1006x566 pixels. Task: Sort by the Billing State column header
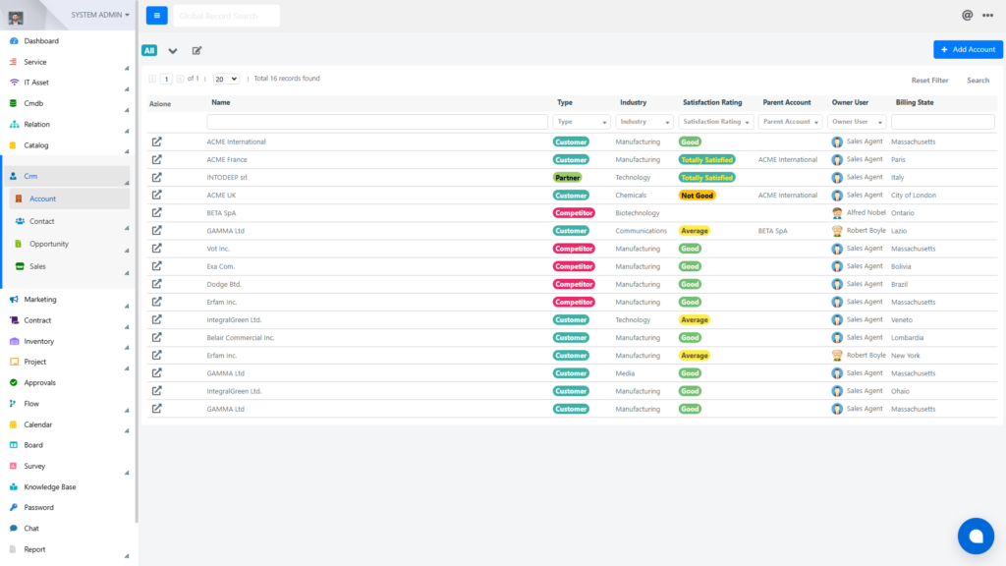click(915, 102)
